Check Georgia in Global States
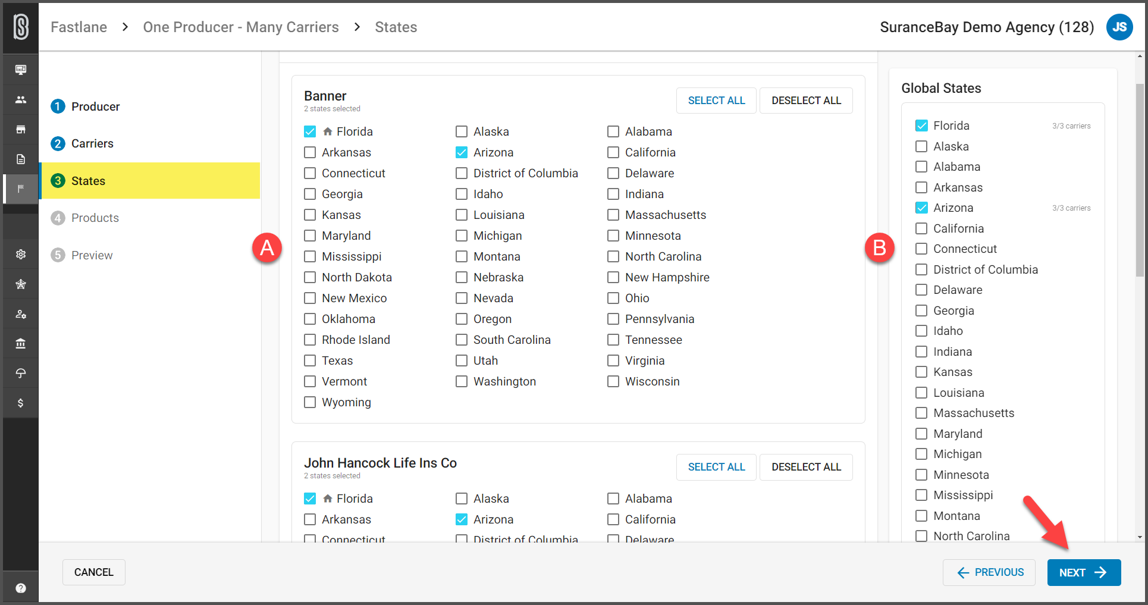Screen dimensions: 1148x605 point(921,311)
